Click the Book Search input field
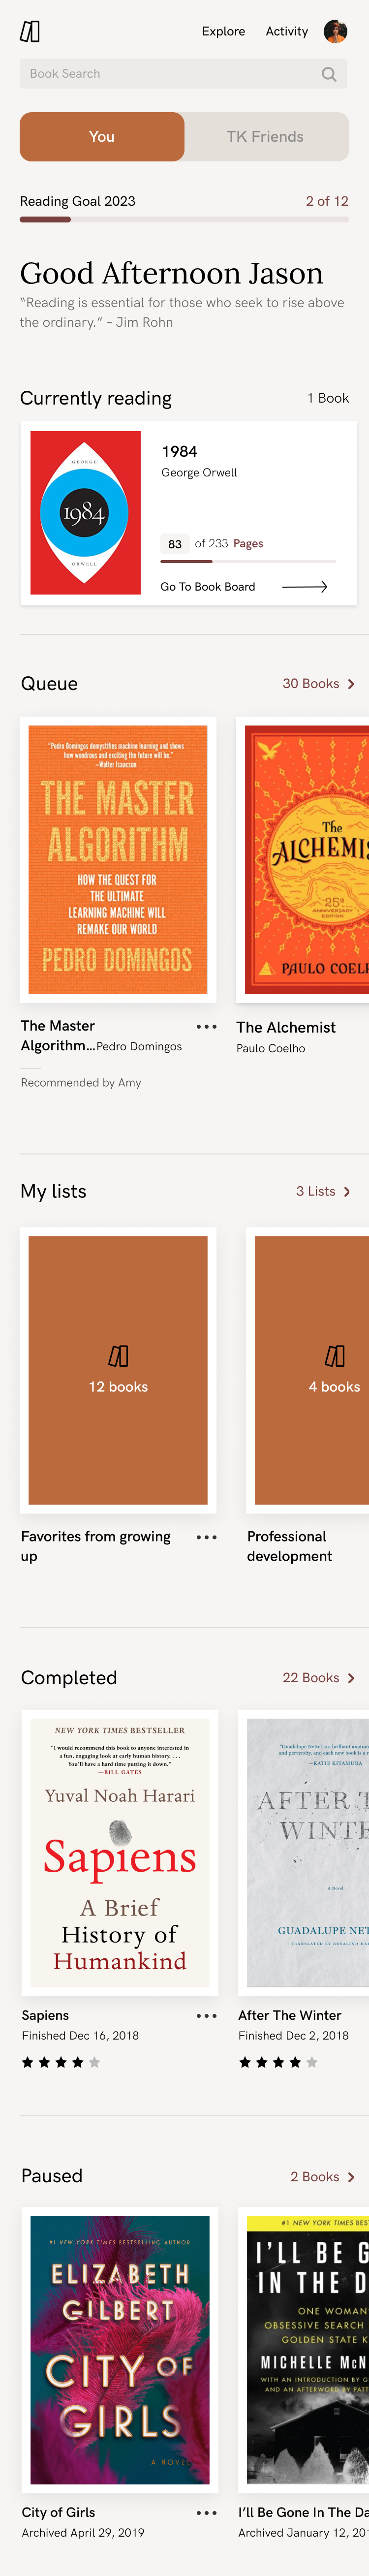Viewport: 369px width, 2576px height. [x=184, y=74]
